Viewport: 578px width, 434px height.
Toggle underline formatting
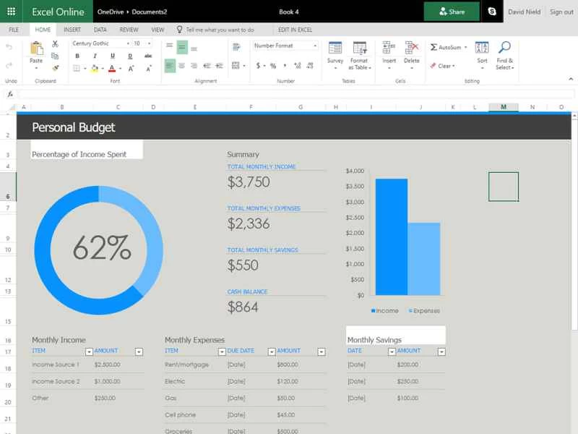(x=112, y=56)
